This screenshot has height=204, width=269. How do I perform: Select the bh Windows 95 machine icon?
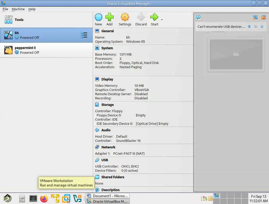click(8, 35)
